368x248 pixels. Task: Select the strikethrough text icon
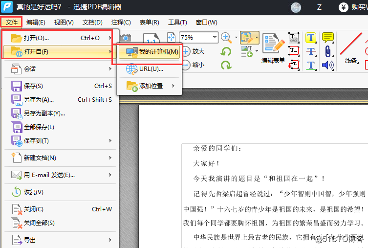(x=311, y=51)
